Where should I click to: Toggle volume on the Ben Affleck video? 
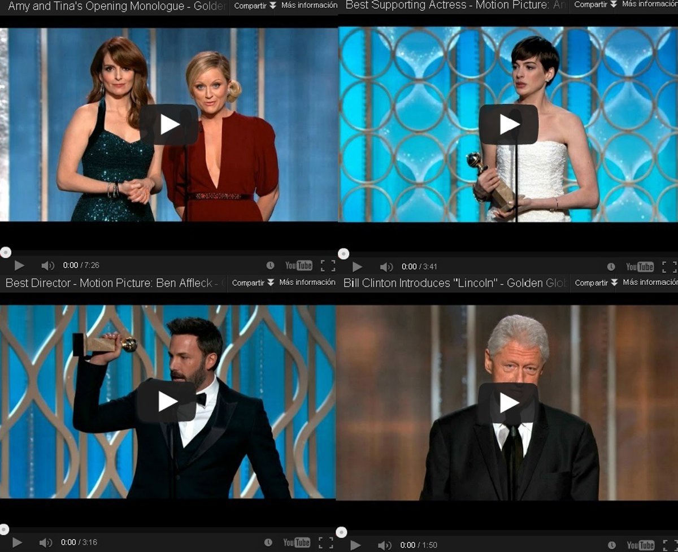(46, 542)
